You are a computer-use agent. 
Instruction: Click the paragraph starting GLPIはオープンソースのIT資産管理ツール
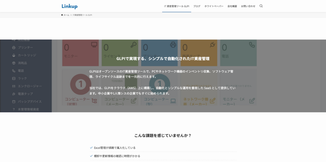(x=161, y=74)
